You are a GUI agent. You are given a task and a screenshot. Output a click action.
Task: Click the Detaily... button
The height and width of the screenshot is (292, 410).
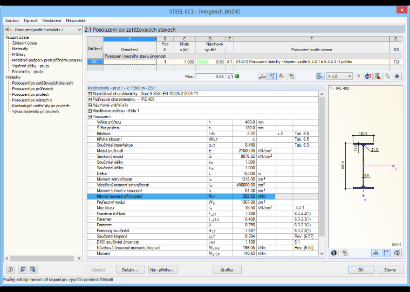(x=130, y=270)
